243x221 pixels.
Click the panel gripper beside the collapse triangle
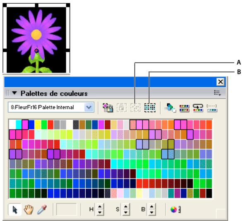[x=8, y=93]
